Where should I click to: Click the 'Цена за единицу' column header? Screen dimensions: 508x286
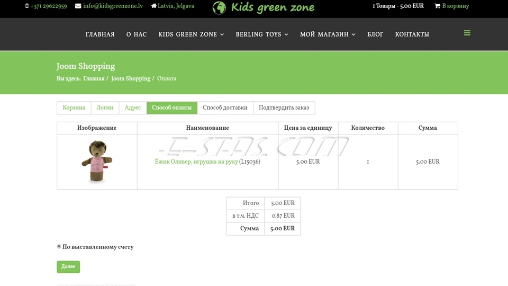tap(308, 128)
